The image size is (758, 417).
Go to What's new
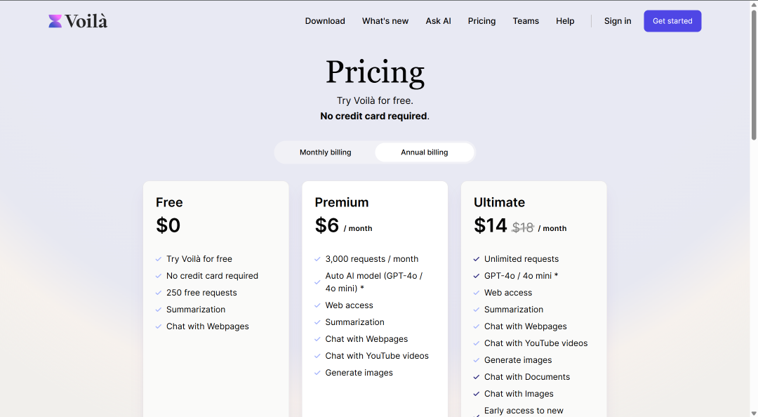pyautogui.click(x=385, y=21)
